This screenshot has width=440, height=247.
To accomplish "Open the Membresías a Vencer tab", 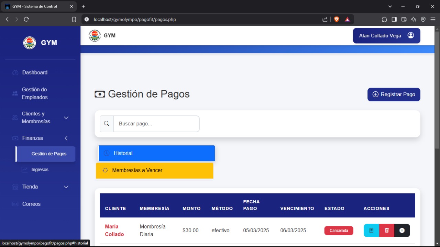I will point(154,170).
